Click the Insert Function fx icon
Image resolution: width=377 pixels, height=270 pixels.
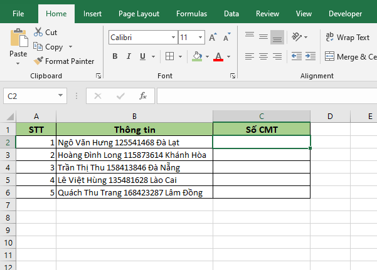point(143,96)
